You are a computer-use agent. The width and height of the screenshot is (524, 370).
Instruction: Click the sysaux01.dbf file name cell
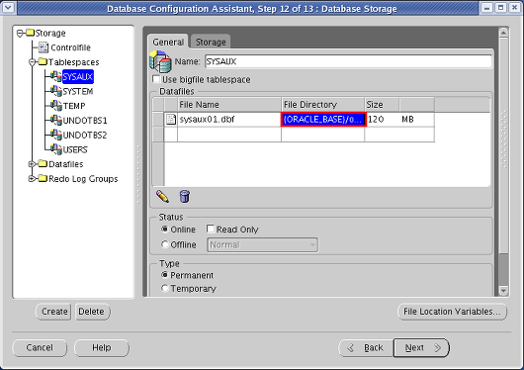229,119
